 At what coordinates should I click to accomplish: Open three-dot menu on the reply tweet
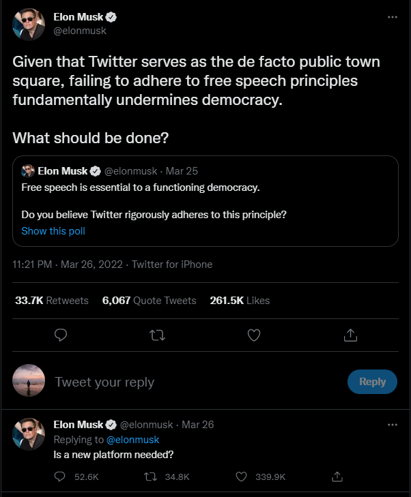point(392,424)
